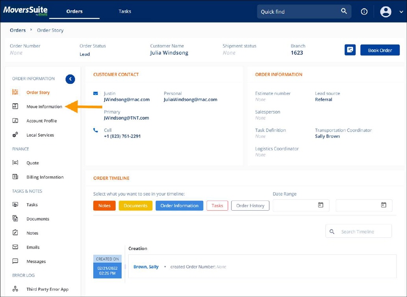Collapse the Order Information sidebar panel
407x297 pixels.
70,79
